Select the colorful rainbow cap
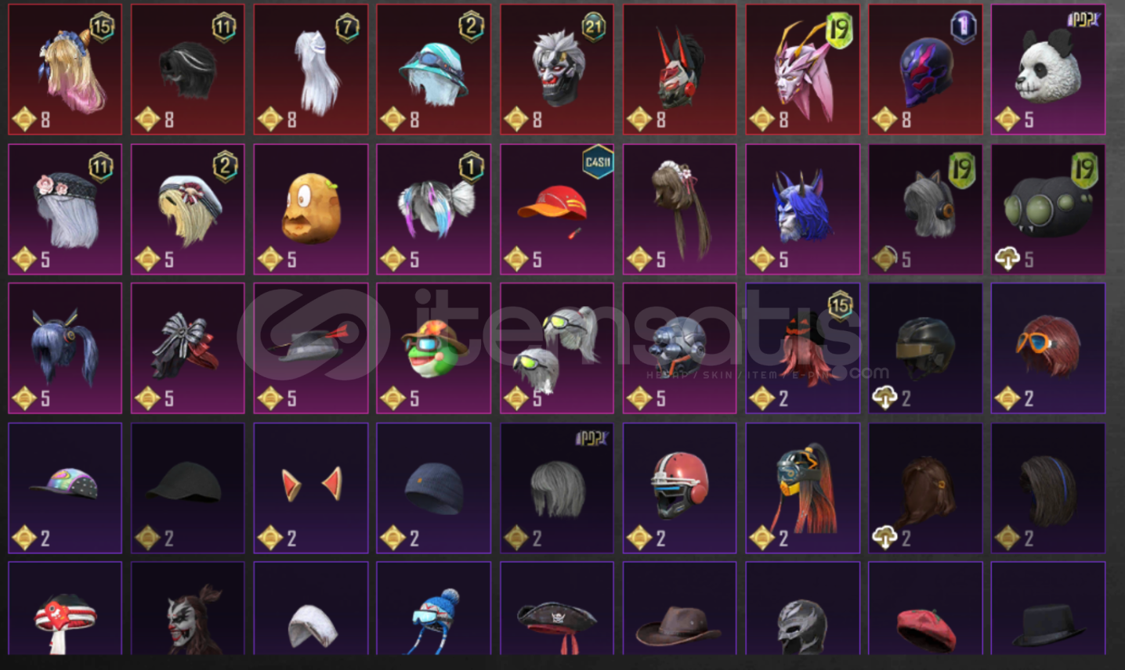Viewport: 1125px width, 670px height. (65, 488)
